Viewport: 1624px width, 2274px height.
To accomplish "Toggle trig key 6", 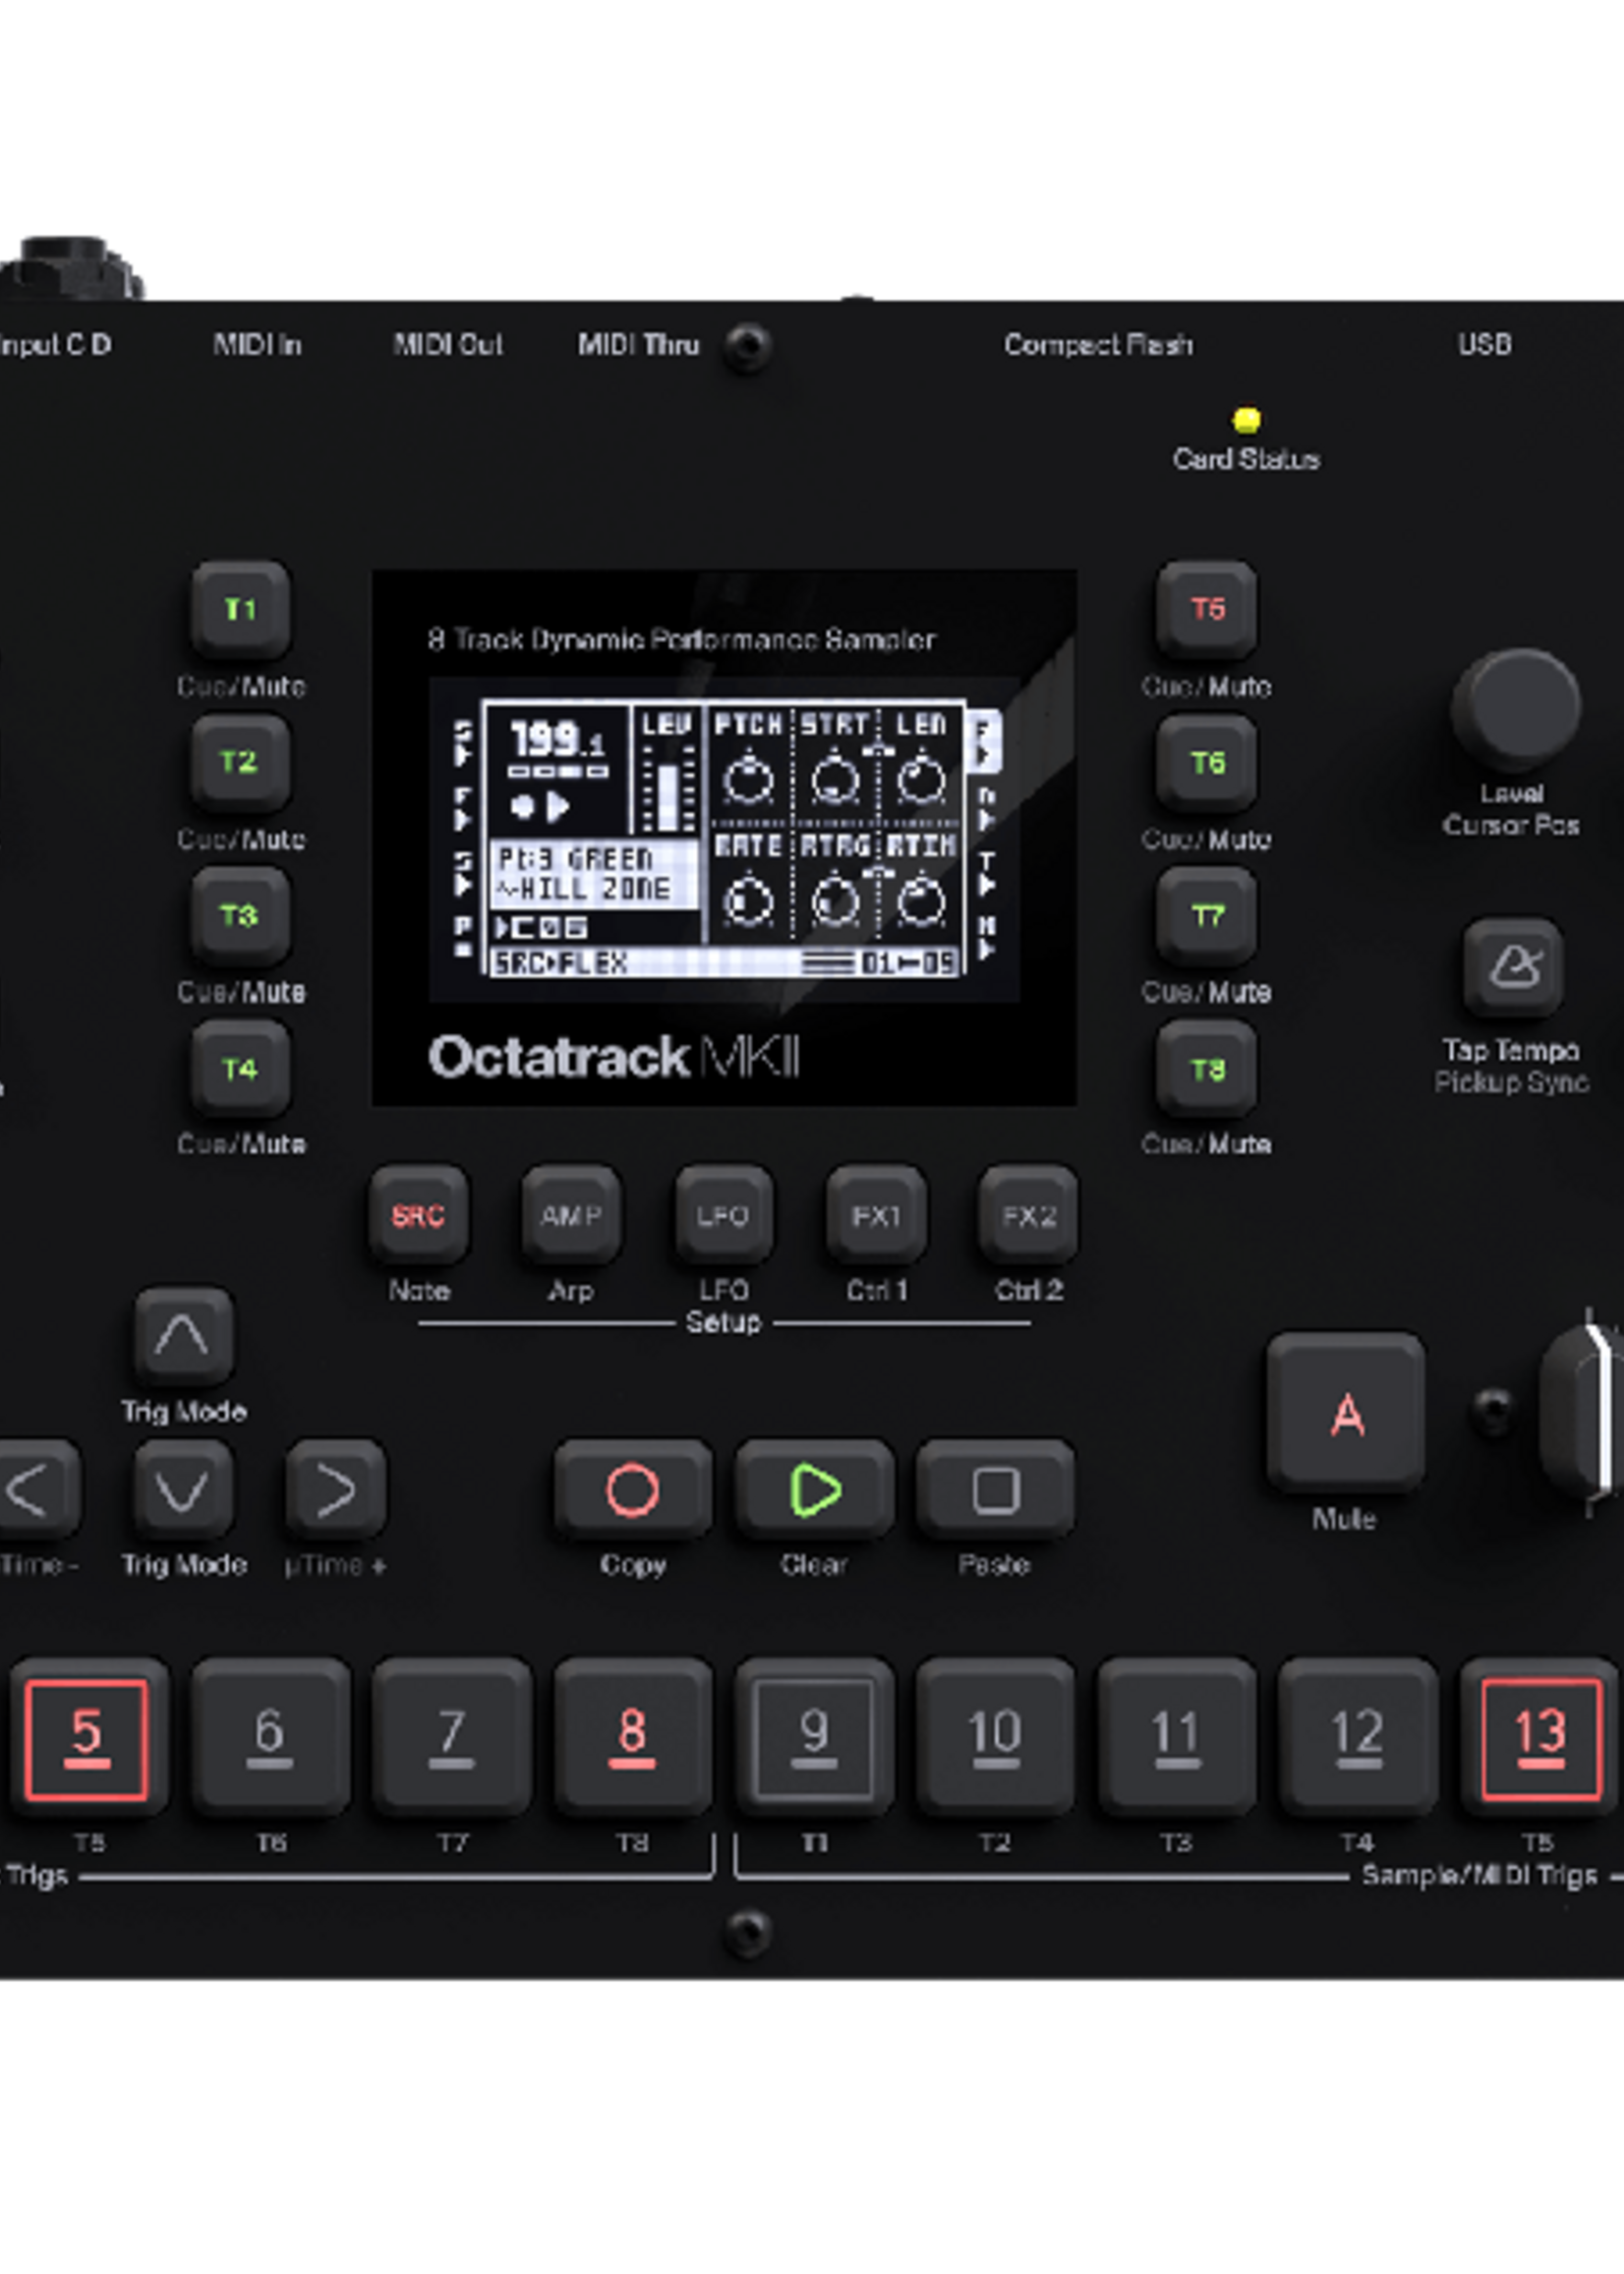I will [x=270, y=1737].
